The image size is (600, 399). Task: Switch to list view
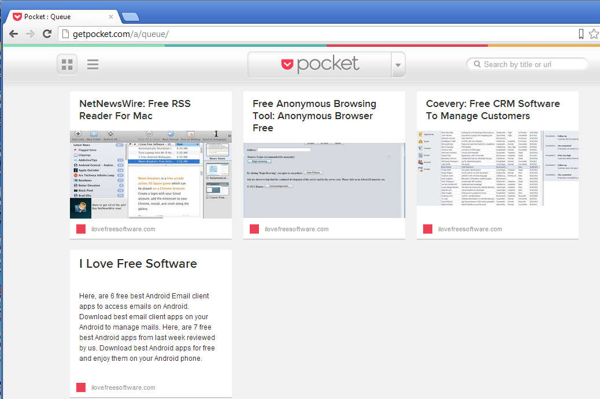92,64
